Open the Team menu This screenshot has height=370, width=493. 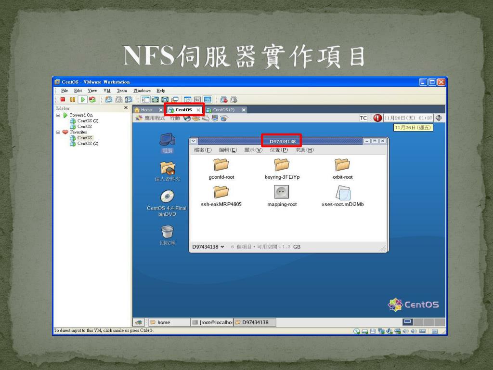pos(122,91)
